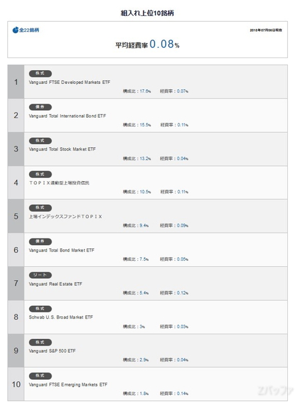The width and height of the screenshot is (299, 403).
Task: Click the 組入れ上位10銘柄 heading
Action: (147, 13)
